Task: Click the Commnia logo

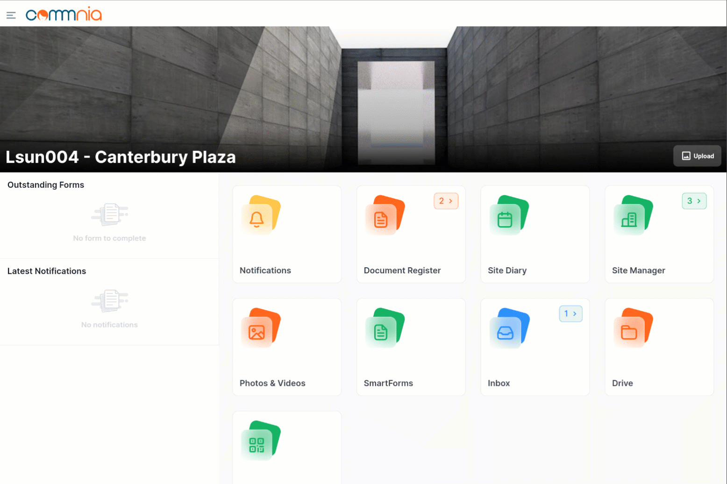Action: (64, 14)
